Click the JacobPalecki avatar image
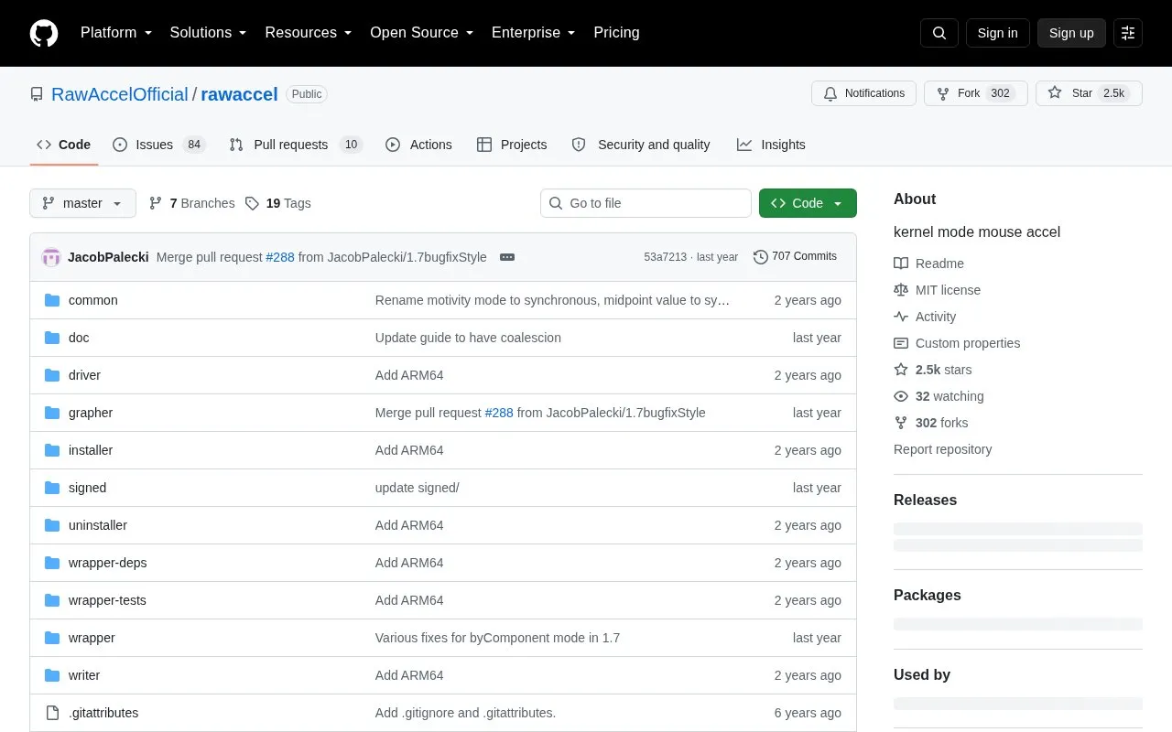 pyautogui.click(x=51, y=257)
